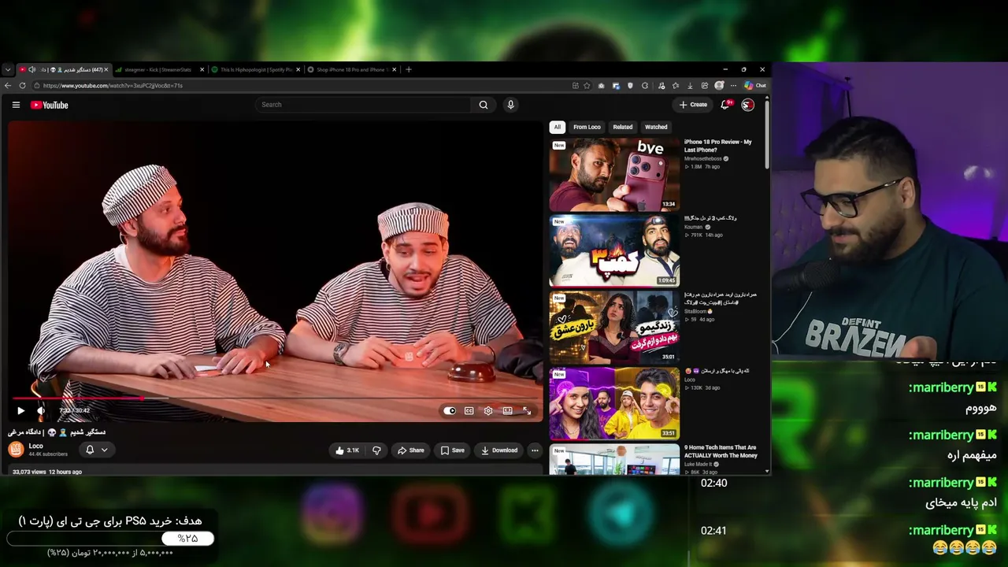Switch to the Kick StreamerStats browser tab
This screenshot has height=567, width=1008.
pyautogui.click(x=159, y=69)
